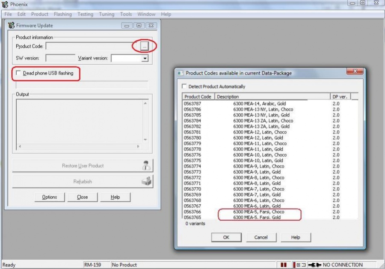Select product code 0563773 row
Screen dimensions: 385x269
(x=270, y=172)
